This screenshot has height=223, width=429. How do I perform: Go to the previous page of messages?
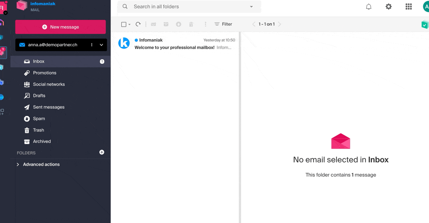pos(254,24)
